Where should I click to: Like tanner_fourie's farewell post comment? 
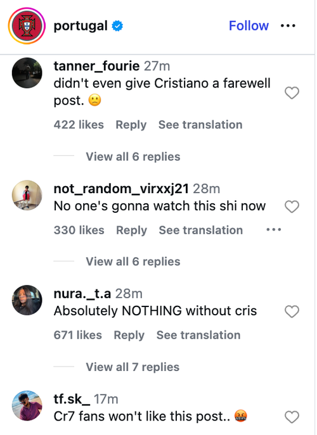point(292,92)
